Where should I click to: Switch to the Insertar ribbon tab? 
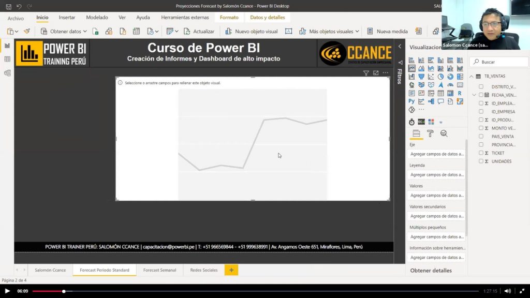(67, 18)
